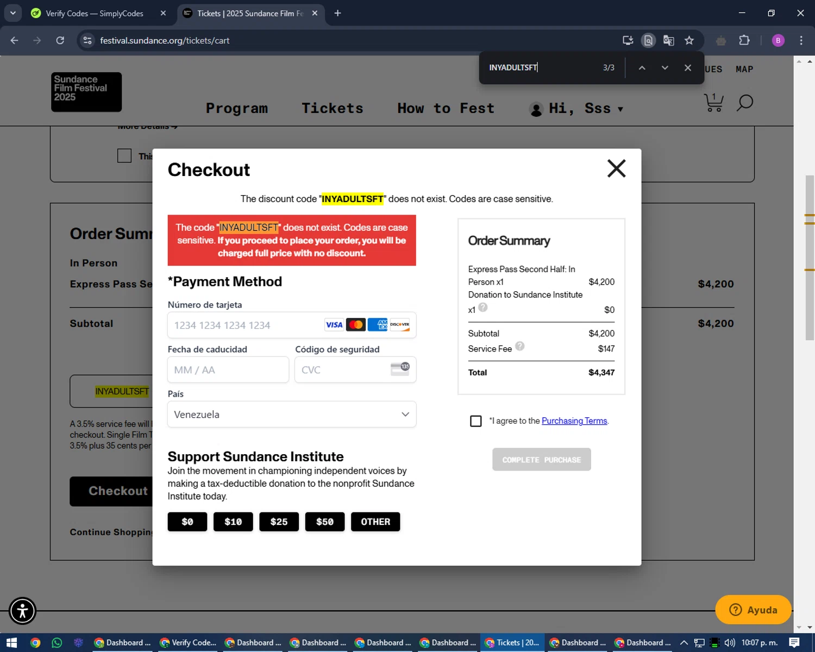Click the Continue Shopping link
This screenshot has width=815, height=652.
point(111,532)
